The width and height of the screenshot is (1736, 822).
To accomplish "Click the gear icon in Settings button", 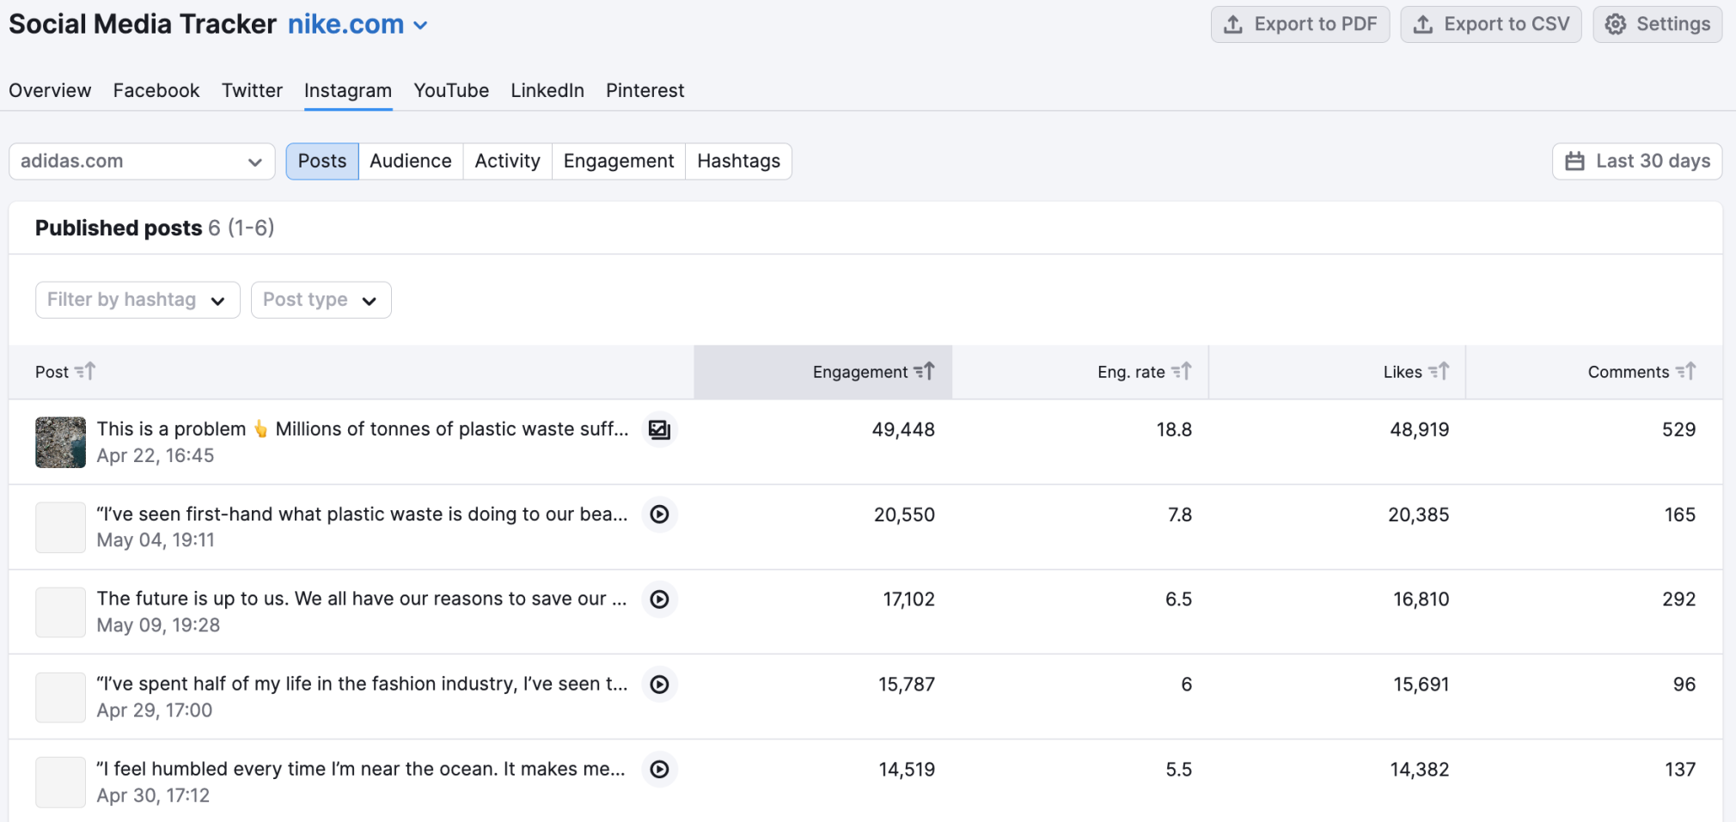I will (x=1616, y=24).
